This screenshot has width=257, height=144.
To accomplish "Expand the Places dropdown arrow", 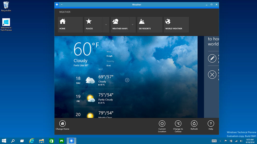I will pos(106,25).
